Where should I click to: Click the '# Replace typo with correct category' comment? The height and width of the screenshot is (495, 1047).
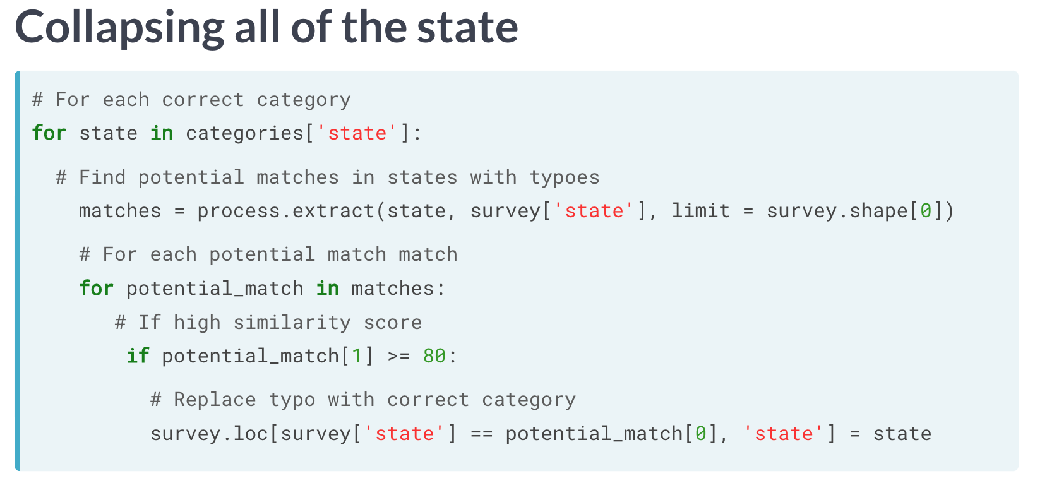(x=363, y=400)
